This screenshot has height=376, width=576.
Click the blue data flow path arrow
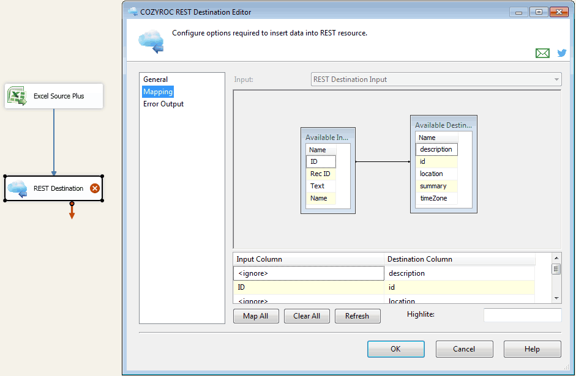click(x=54, y=142)
